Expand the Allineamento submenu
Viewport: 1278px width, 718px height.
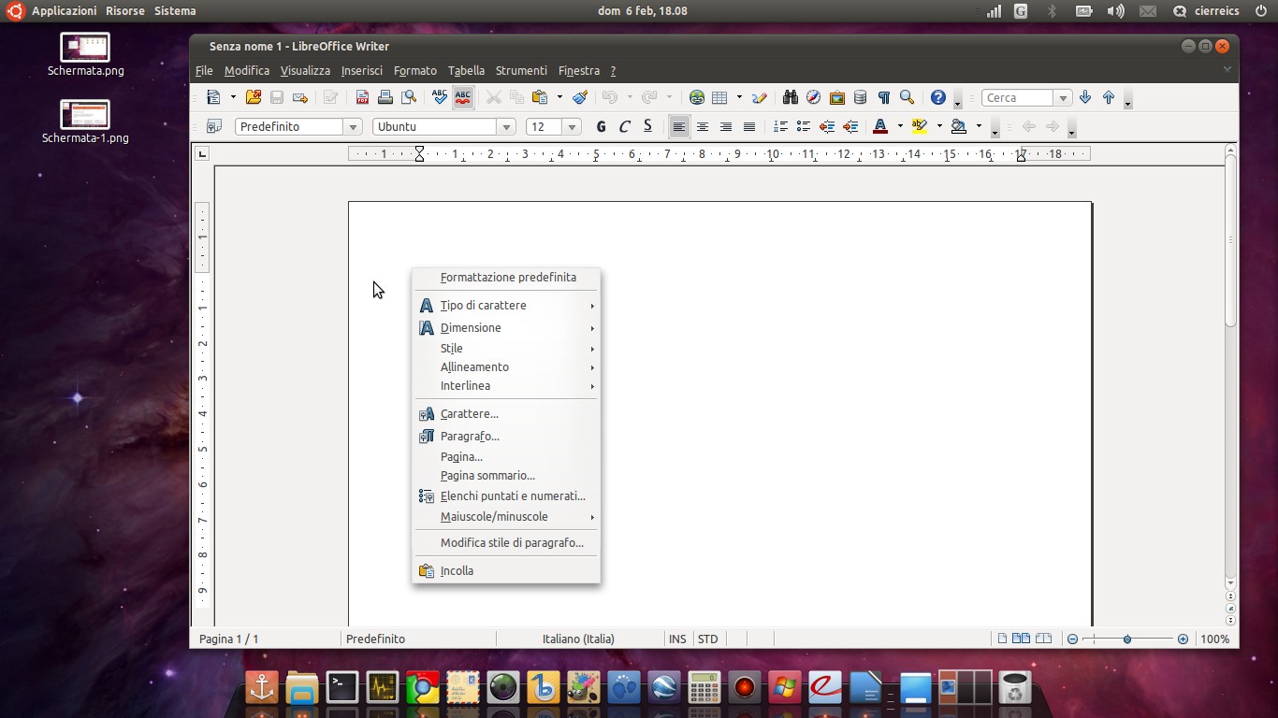point(506,367)
